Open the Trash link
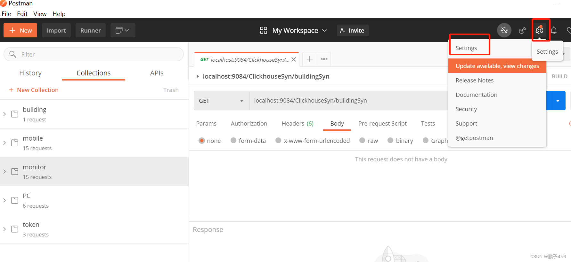Screen dimensions: 571x262 click(171, 90)
